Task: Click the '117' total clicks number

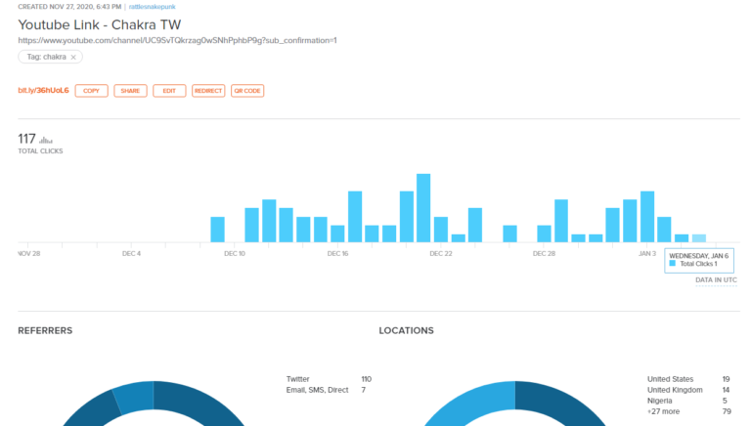Action: [x=26, y=139]
